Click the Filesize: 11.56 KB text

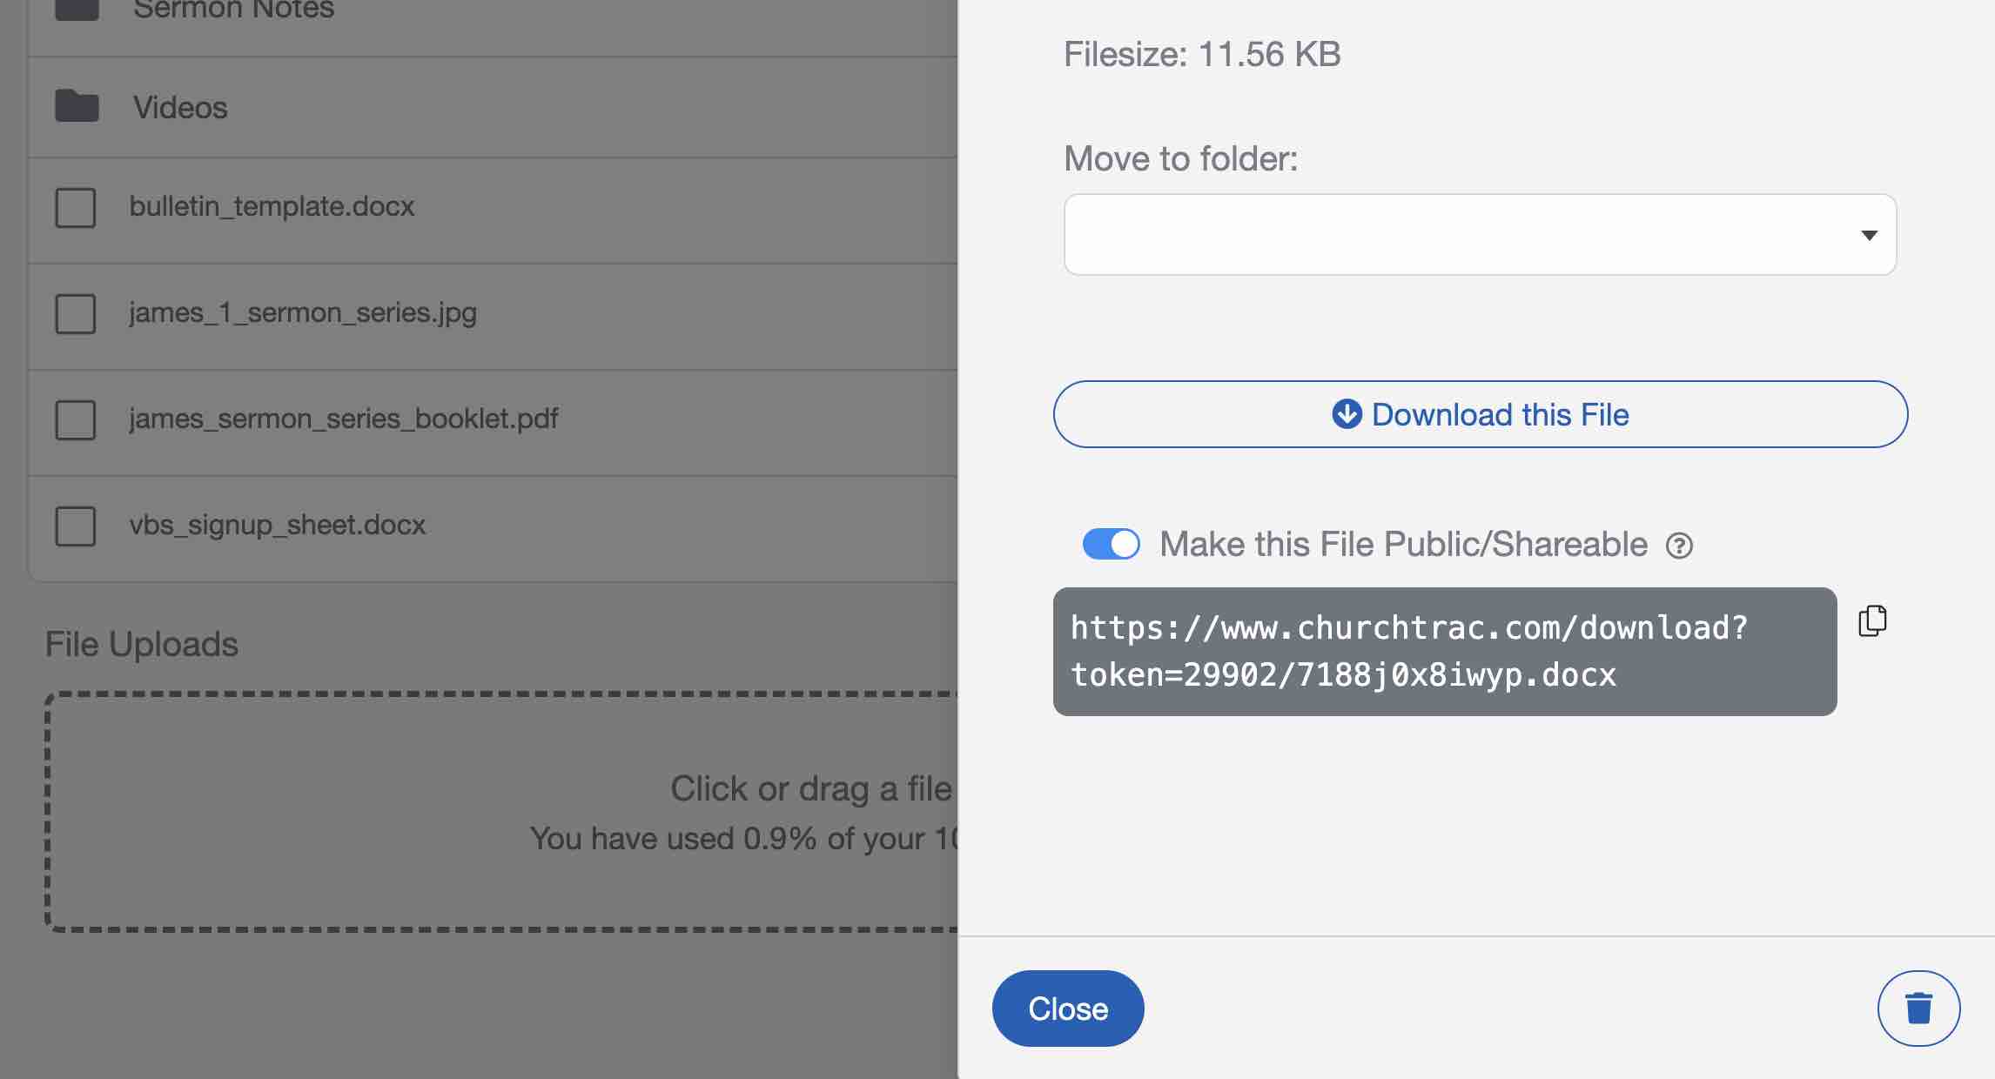tap(1202, 54)
